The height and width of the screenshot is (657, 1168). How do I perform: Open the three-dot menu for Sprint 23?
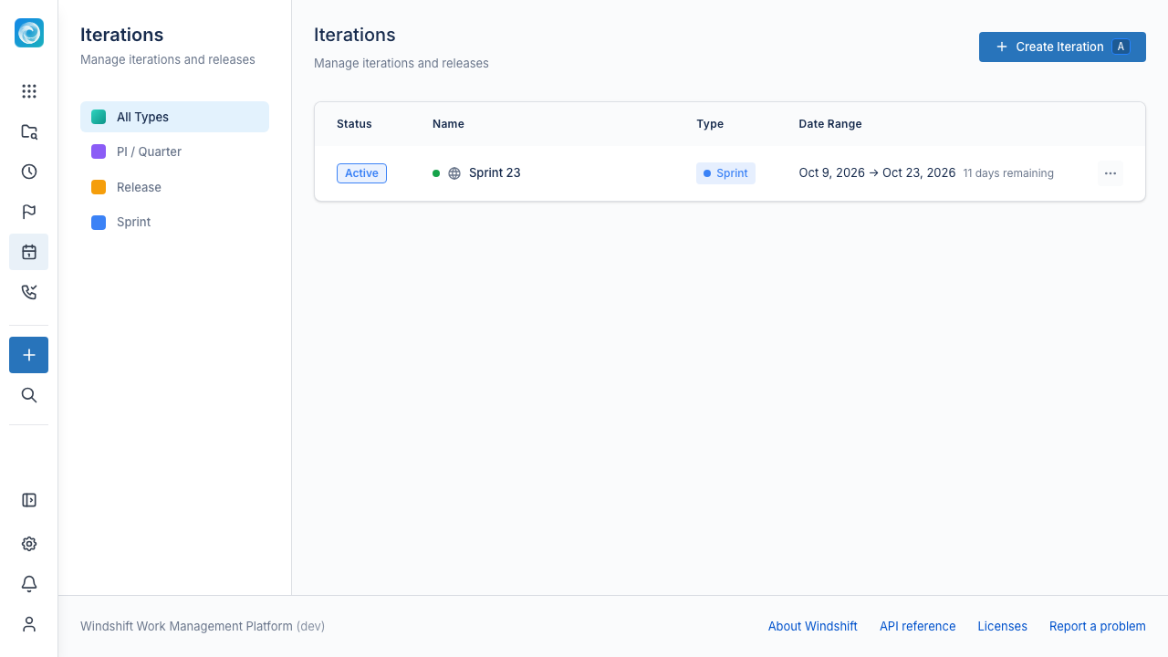tap(1111, 173)
